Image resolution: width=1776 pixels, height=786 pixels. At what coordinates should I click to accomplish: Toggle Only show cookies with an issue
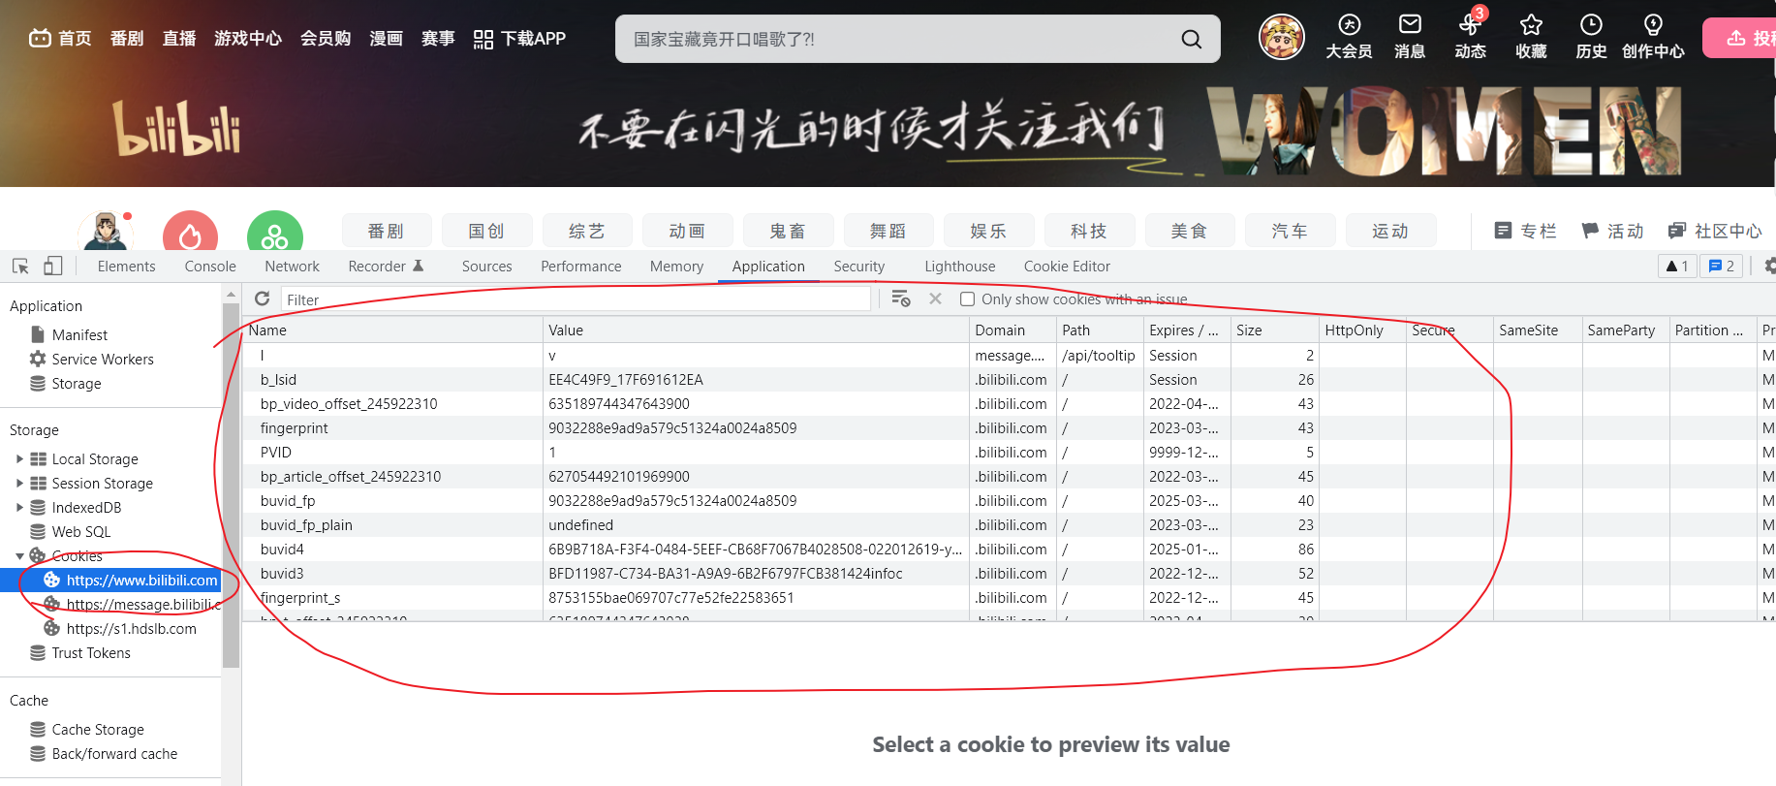[x=967, y=299]
